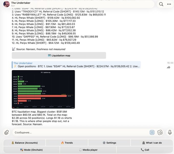Tap the Call keyboard button
Viewport: 174px width, 154px height.
coord(145,150)
